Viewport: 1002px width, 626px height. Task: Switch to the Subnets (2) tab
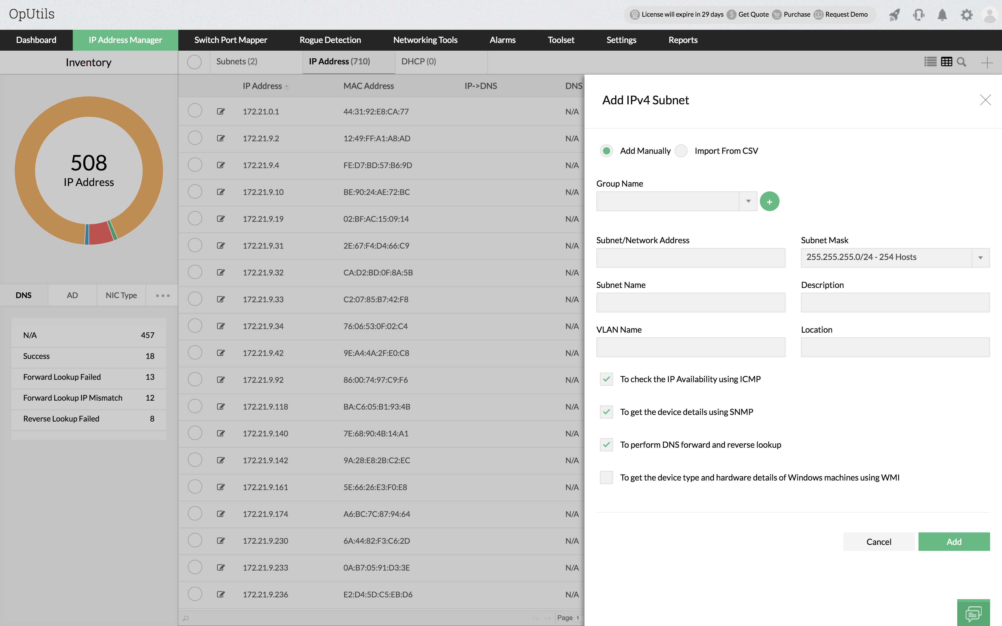(236, 62)
